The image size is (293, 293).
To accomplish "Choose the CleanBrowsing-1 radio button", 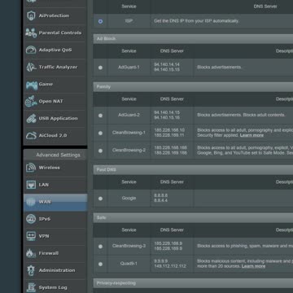I will point(100,133).
